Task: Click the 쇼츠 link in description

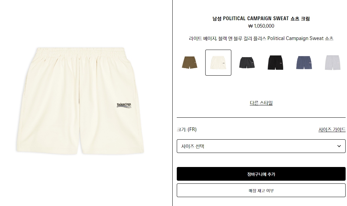Action: coord(329,38)
